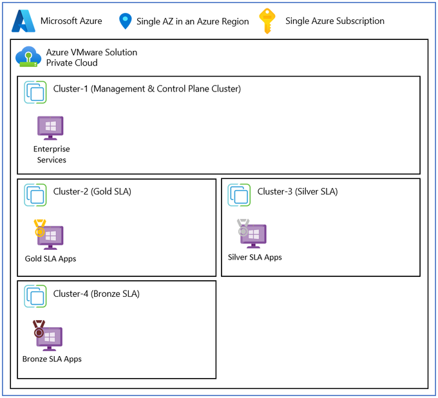Click the 'Microsoft Azure' text
The image size is (438, 398).
point(71,21)
